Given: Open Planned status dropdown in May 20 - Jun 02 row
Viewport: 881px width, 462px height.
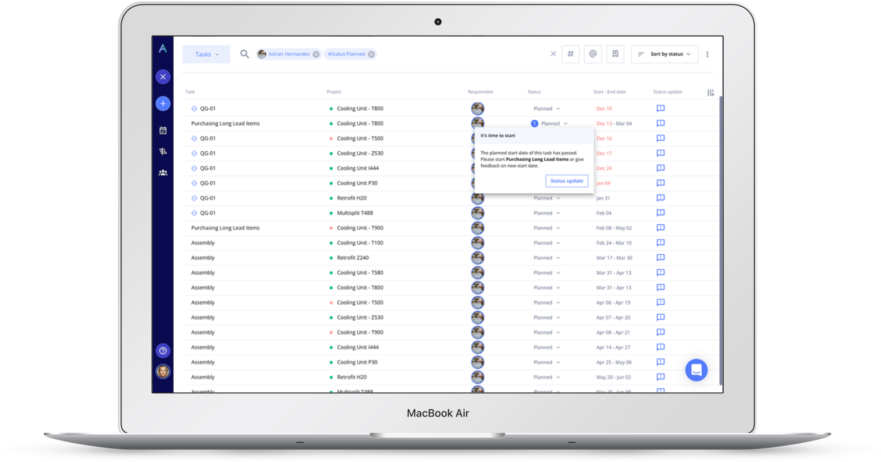Looking at the screenshot, I should (x=547, y=377).
